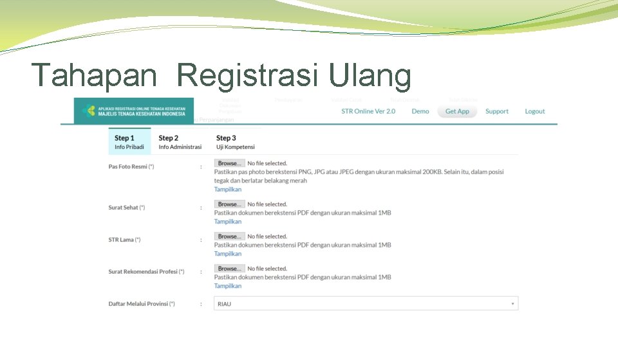Click 'No file selected.' beside Surat Sehat
Viewport: 618px width, 347px height.
coord(267,204)
